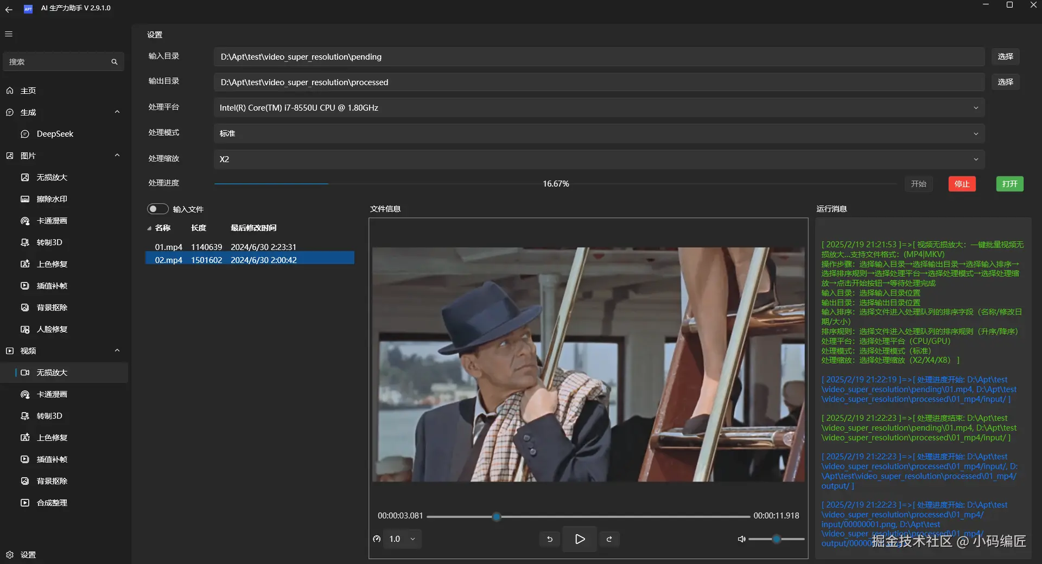Open the 处理缩放 X2 dropdown
The height and width of the screenshot is (564, 1042).
599,159
